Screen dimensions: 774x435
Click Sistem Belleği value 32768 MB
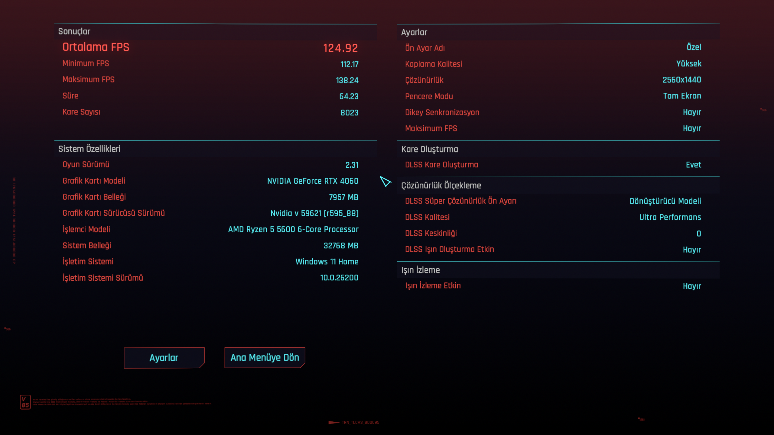[341, 246]
